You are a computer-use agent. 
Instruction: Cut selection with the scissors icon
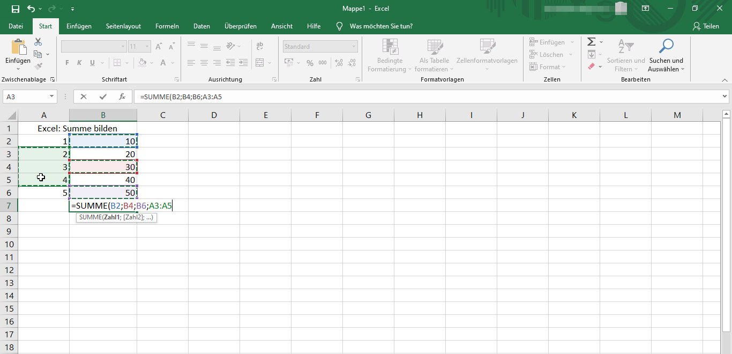click(x=38, y=42)
